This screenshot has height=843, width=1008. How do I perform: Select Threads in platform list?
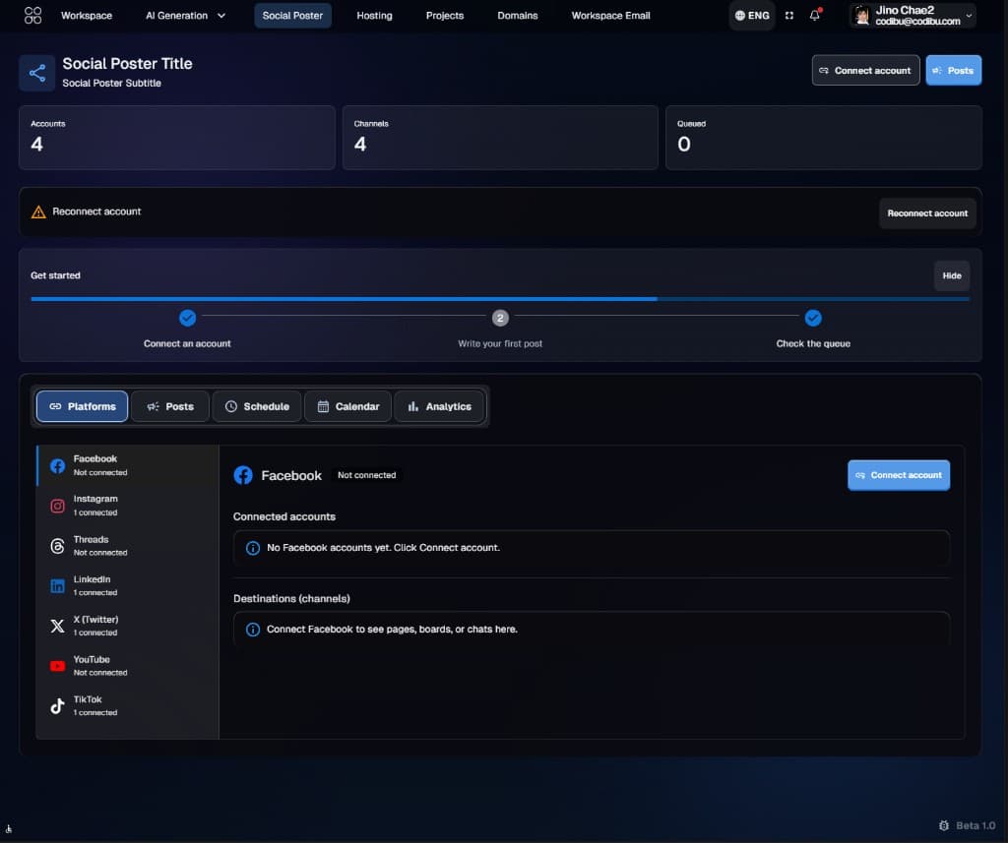coord(127,546)
